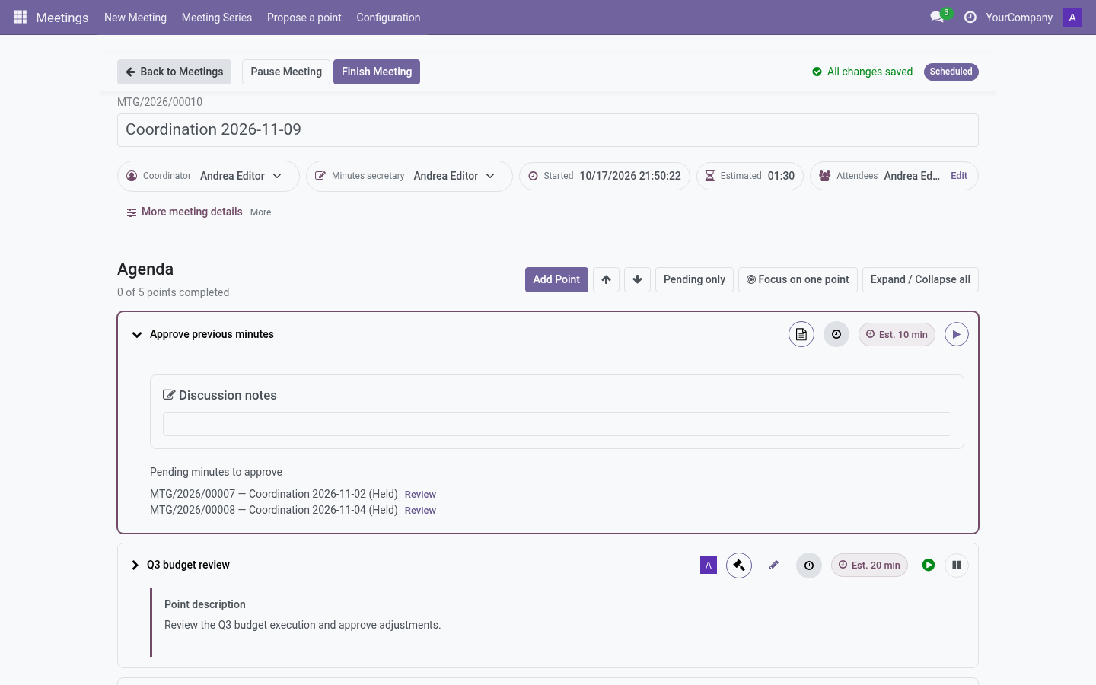Click the Est. 10 min estimate pill
Screen dimensions: 1096x685
pos(897,334)
